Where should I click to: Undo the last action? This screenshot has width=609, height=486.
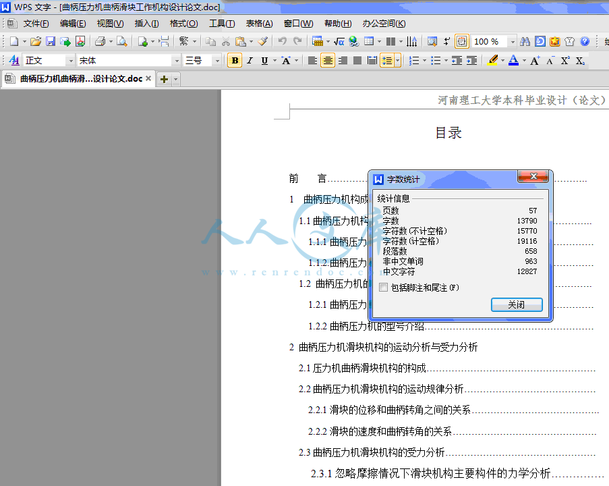click(x=283, y=41)
